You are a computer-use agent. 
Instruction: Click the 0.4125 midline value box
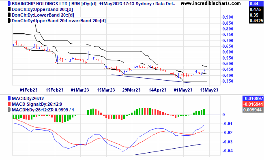pos(256,21)
